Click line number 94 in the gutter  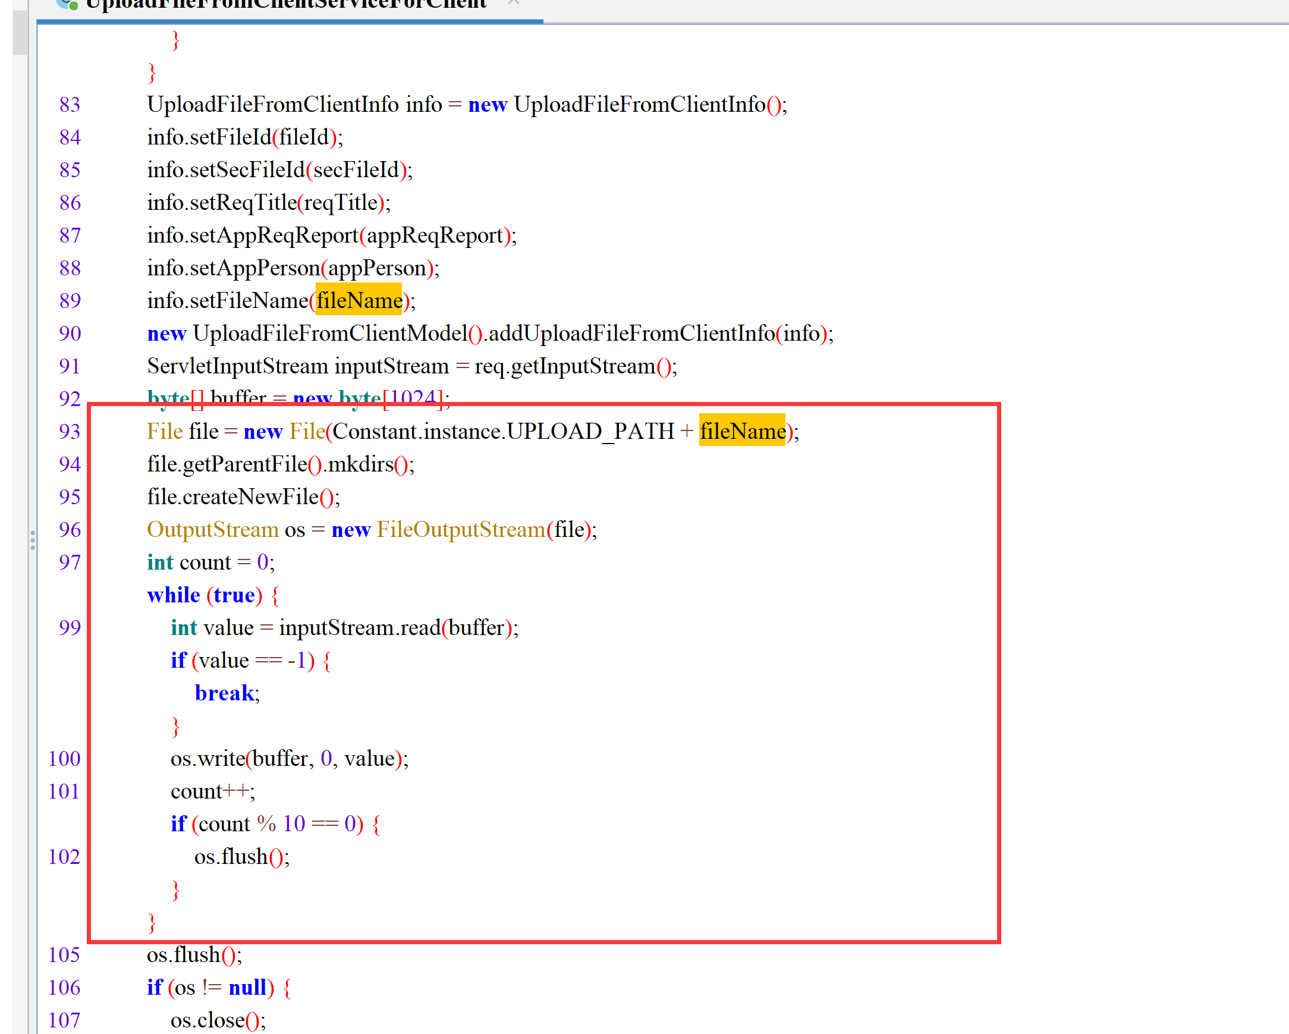click(x=70, y=464)
